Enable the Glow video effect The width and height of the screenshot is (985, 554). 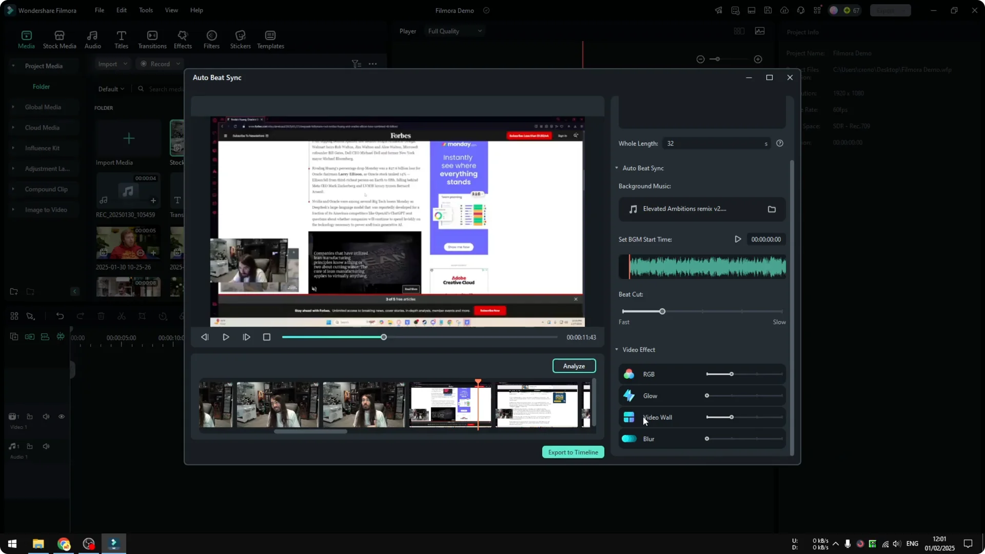point(629,395)
